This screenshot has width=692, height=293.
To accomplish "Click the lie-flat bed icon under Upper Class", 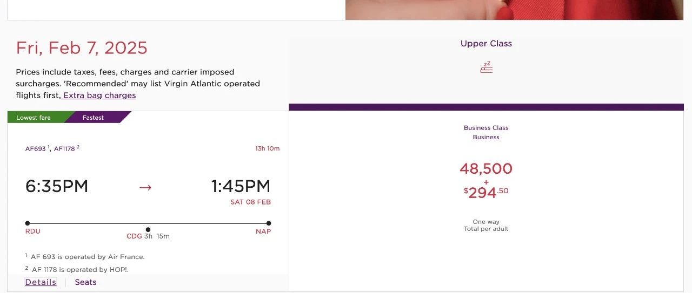I will (486, 68).
